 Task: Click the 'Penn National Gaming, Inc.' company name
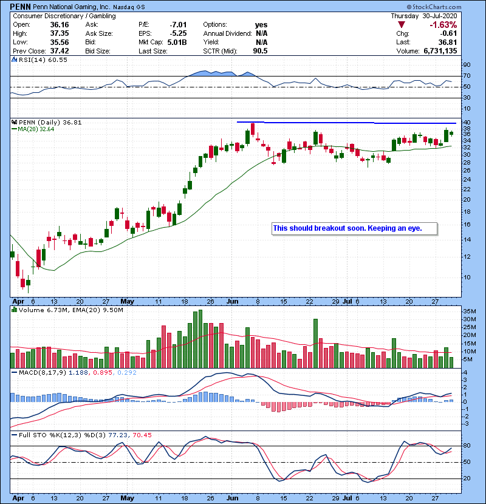click(x=72, y=7)
